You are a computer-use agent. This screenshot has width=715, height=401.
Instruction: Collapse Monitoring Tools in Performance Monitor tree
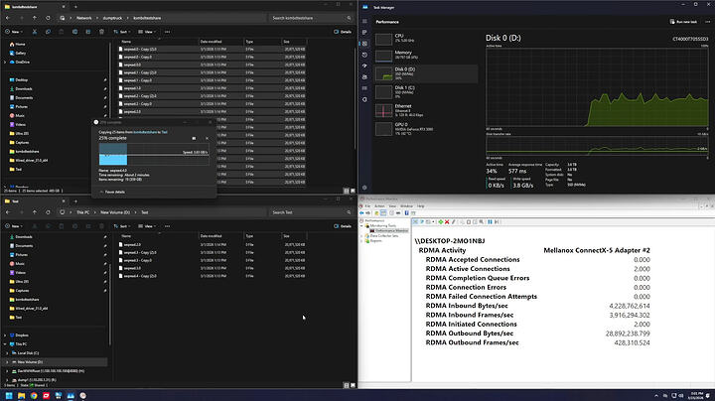362,225
